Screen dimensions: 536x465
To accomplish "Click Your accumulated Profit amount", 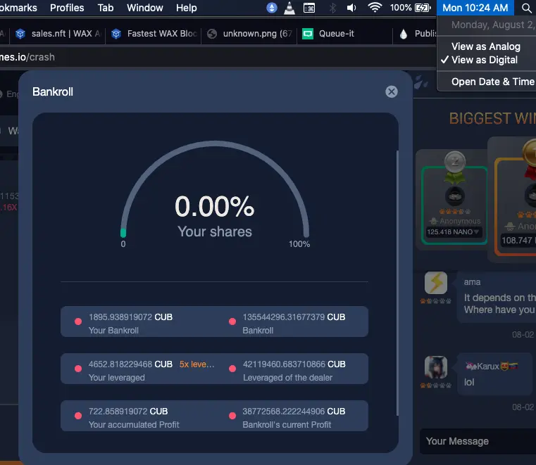I will pos(128,411).
